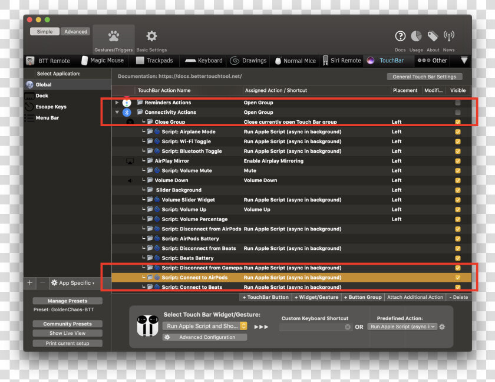Viewport: 495px width, 382px height.
Task: Click the Community Presets button
Action: coord(68,324)
